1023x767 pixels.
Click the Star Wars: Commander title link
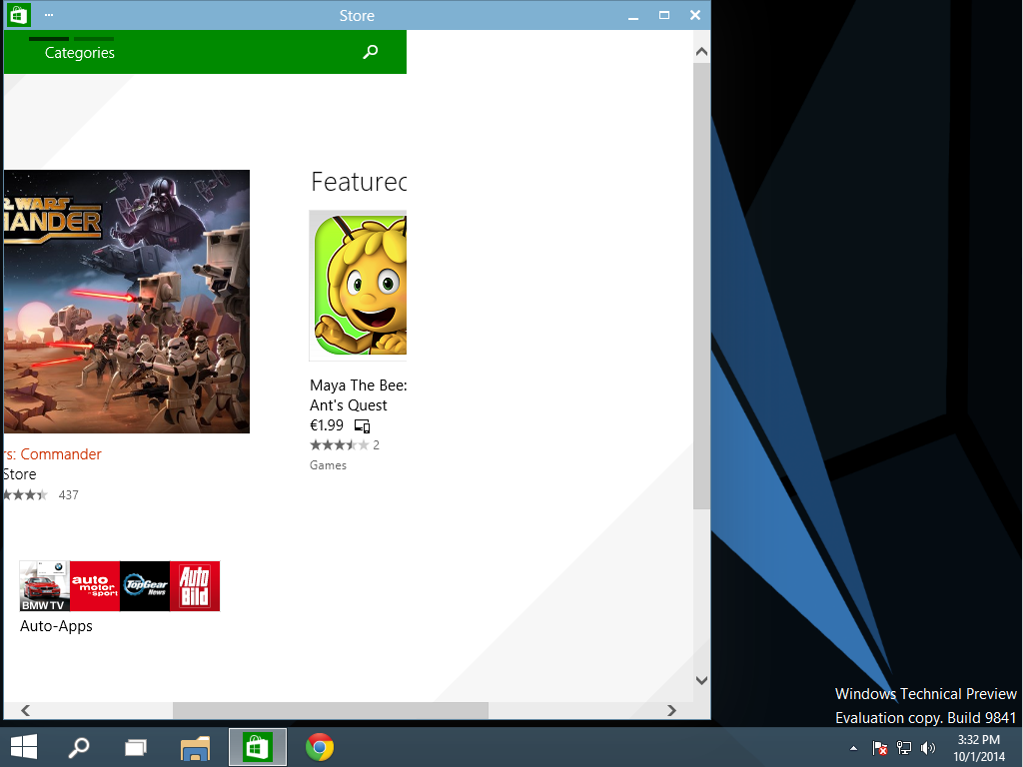[x=52, y=454]
